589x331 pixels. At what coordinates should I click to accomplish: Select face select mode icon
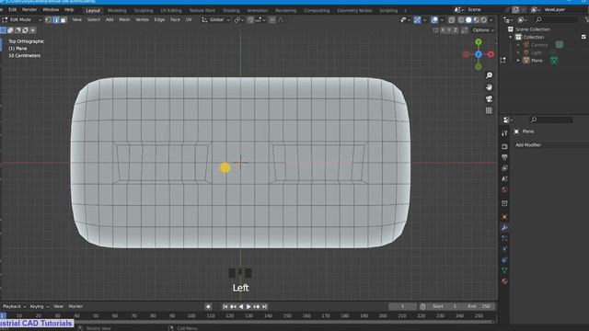pyautogui.click(x=64, y=20)
